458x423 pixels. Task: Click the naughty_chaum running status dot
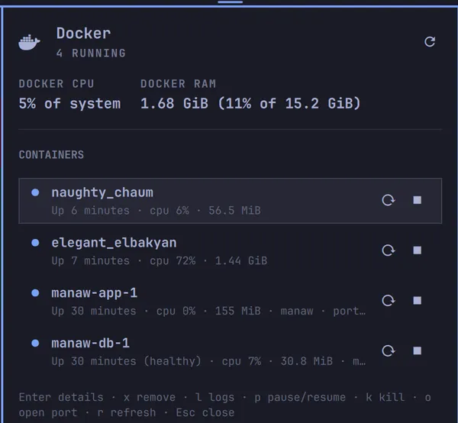[x=35, y=192]
